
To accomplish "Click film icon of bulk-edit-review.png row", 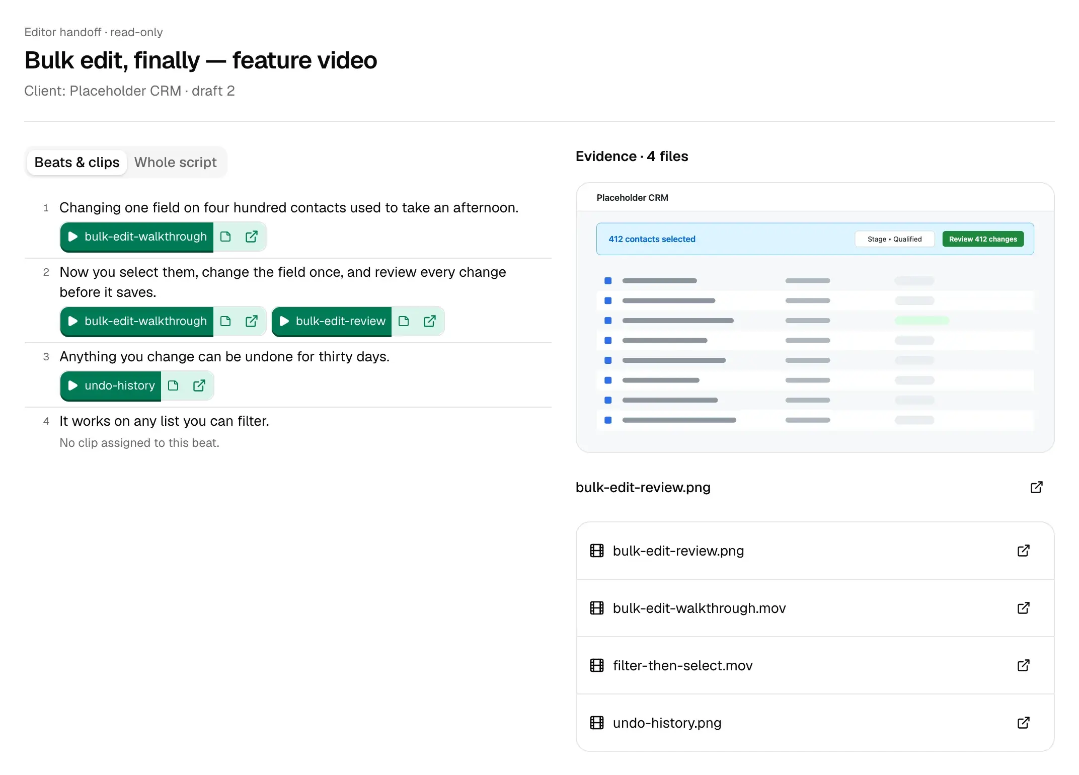I will click(597, 551).
